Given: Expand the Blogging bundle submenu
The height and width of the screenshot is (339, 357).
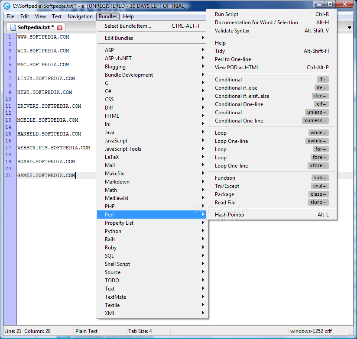Looking at the screenshot, I should [x=152, y=67].
